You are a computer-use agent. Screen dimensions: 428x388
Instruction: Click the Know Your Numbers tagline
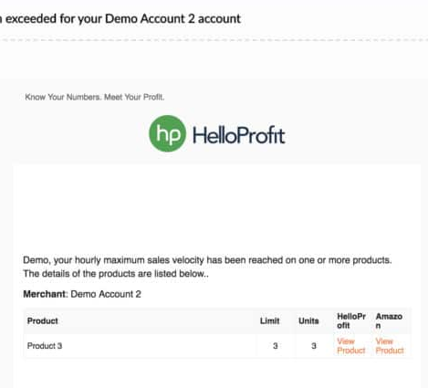click(x=95, y=97)
